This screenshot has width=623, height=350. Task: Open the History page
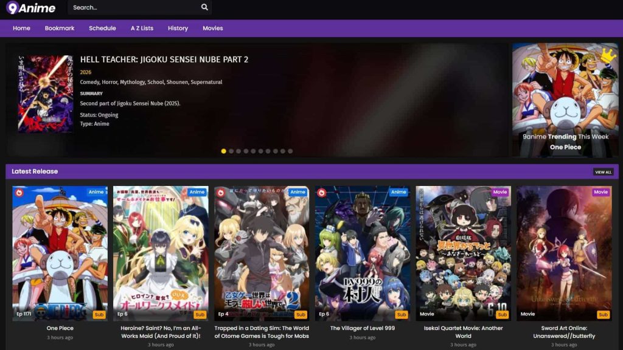(178, 28)
